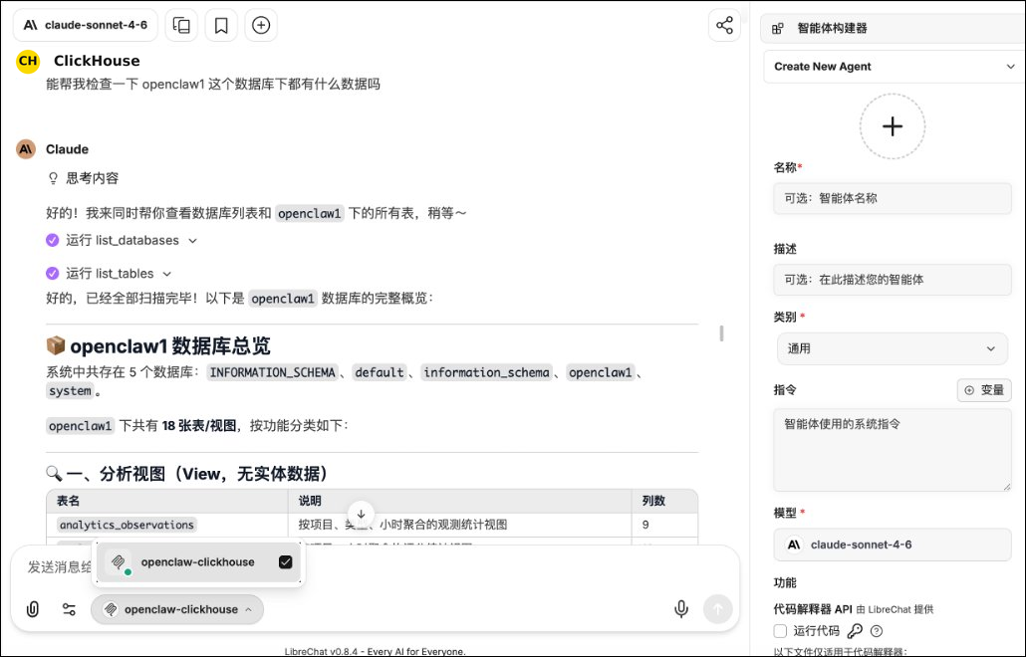Click the API key icon beside 运行代码

[x=856, y=630]
